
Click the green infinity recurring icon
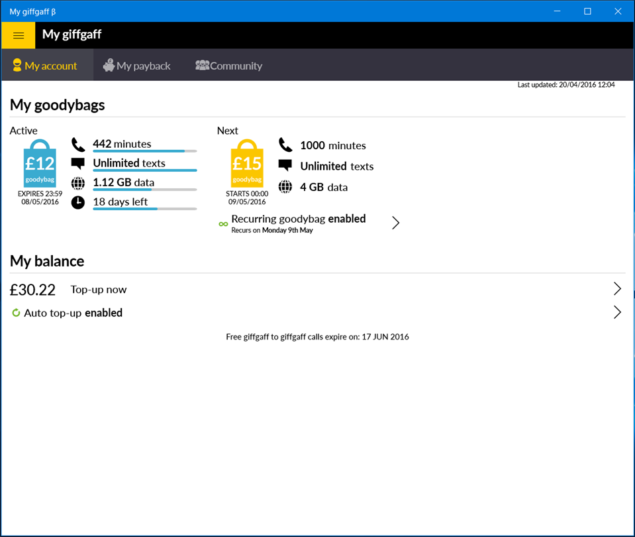(223, 224)
